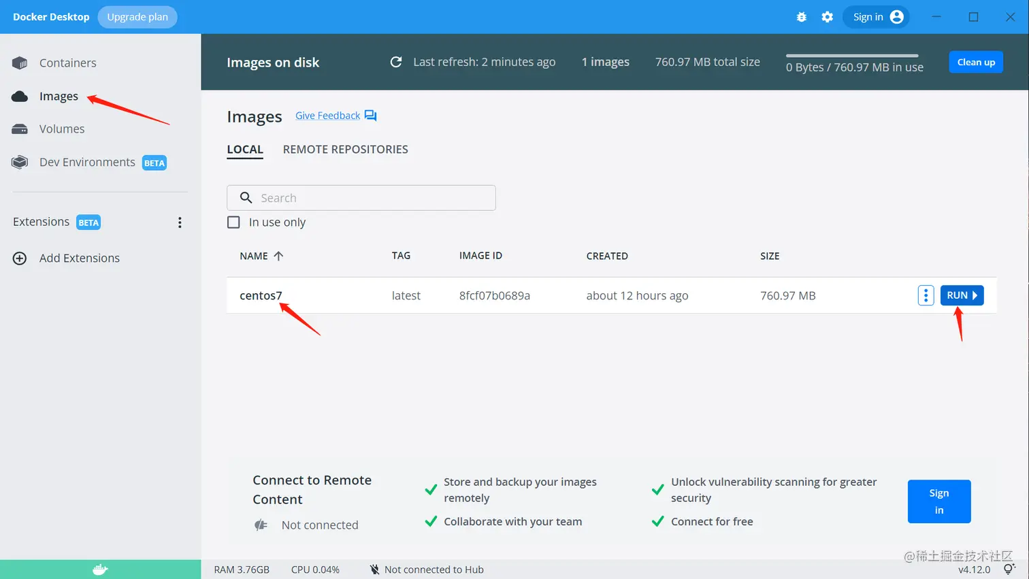The width and height of the screenshot is (1029, 579).
Task: Switch to the REMOTE REPOSITORIES tab
Action: tap(346, 150)
